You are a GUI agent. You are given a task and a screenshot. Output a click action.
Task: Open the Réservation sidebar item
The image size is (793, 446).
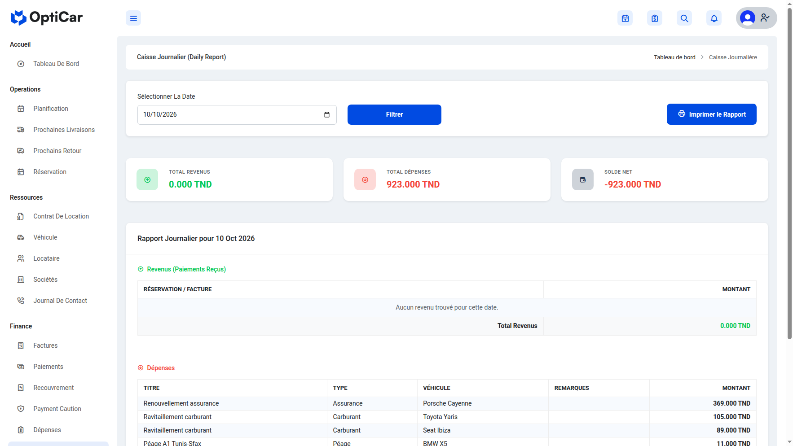click(58, 172)
